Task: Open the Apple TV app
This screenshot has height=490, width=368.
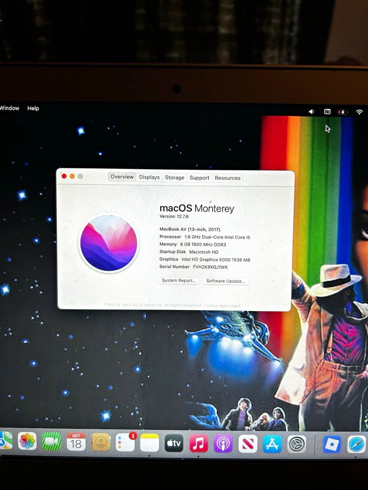Action: coord(174,443)
